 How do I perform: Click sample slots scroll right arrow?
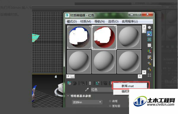click(x=140, y=76)
